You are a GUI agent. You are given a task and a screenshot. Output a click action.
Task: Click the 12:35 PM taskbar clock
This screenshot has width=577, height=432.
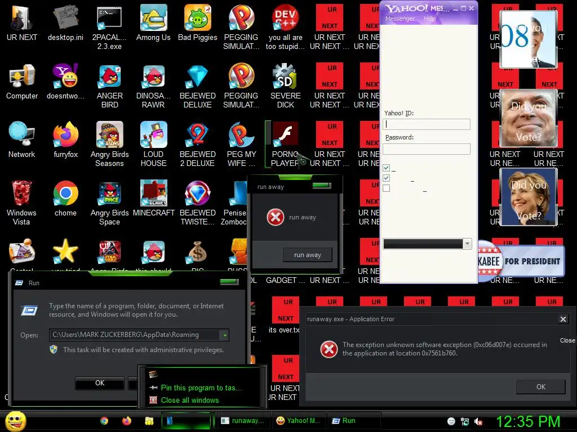[528, 422]
